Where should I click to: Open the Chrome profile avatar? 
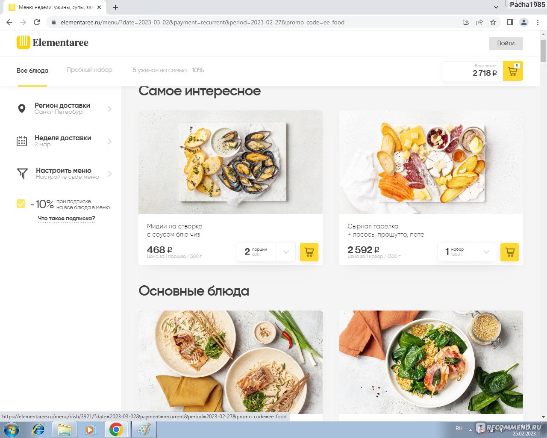(x=523, y=22)
